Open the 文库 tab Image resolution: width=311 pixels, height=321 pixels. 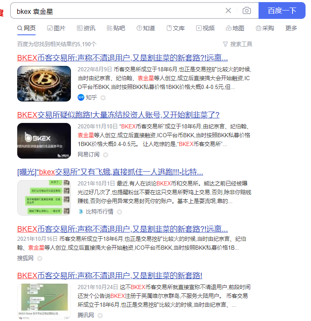coord(176,28)
